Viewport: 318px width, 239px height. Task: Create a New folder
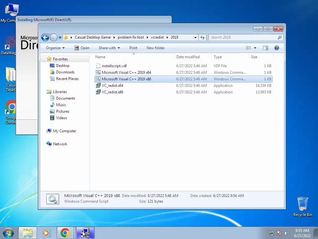[x=156, y=48]
